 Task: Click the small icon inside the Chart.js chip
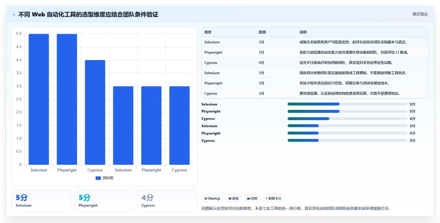(x=206, y=198)
